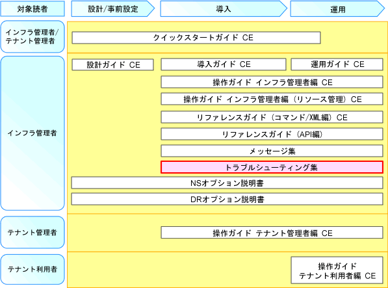Select highlighted トラブルシューティング集 box

tap(272, 167)
